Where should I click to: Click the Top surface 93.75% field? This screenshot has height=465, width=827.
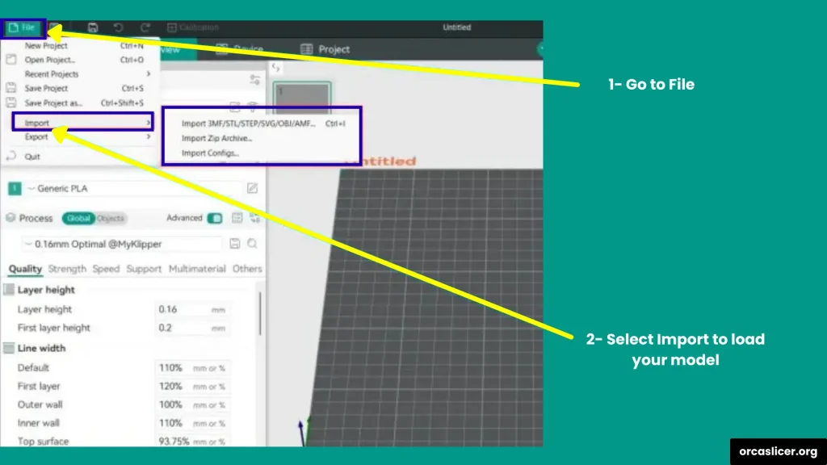coord(192,442)
